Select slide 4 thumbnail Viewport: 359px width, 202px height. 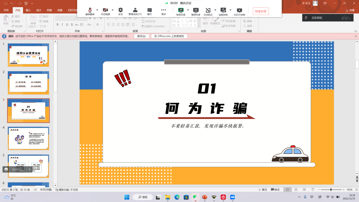pos(28,138)
